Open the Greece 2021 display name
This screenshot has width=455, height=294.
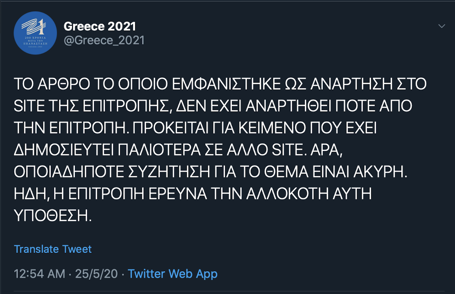[x=100, y=26]
